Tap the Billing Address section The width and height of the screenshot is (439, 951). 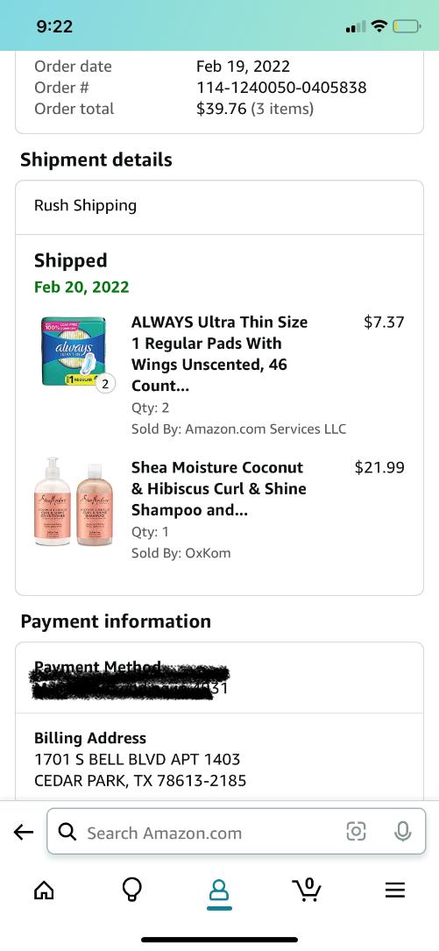click(219, 759)
